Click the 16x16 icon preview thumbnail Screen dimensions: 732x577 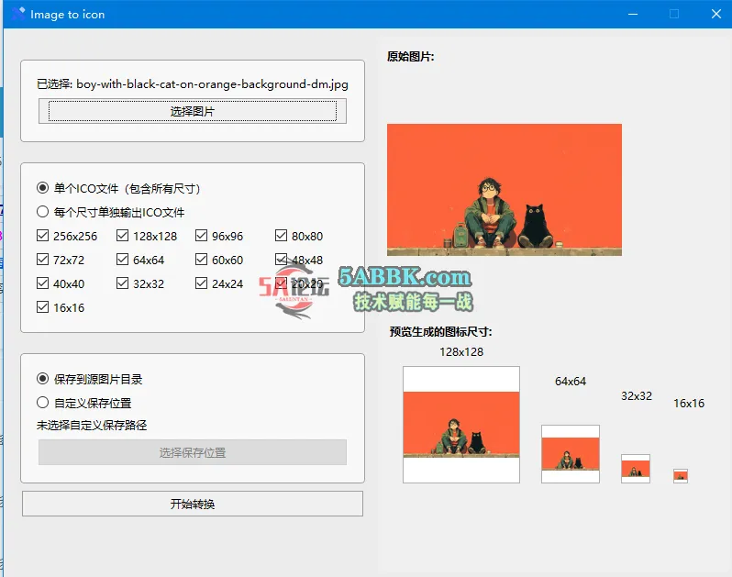point(681,476)
